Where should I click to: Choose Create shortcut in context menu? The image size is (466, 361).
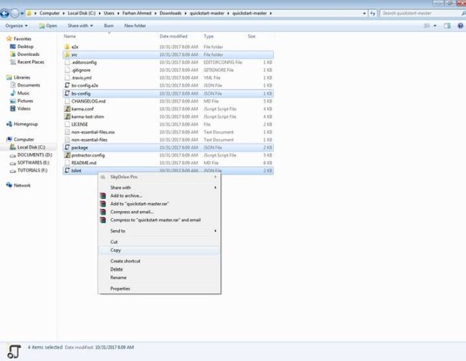[x=159, y=261]
